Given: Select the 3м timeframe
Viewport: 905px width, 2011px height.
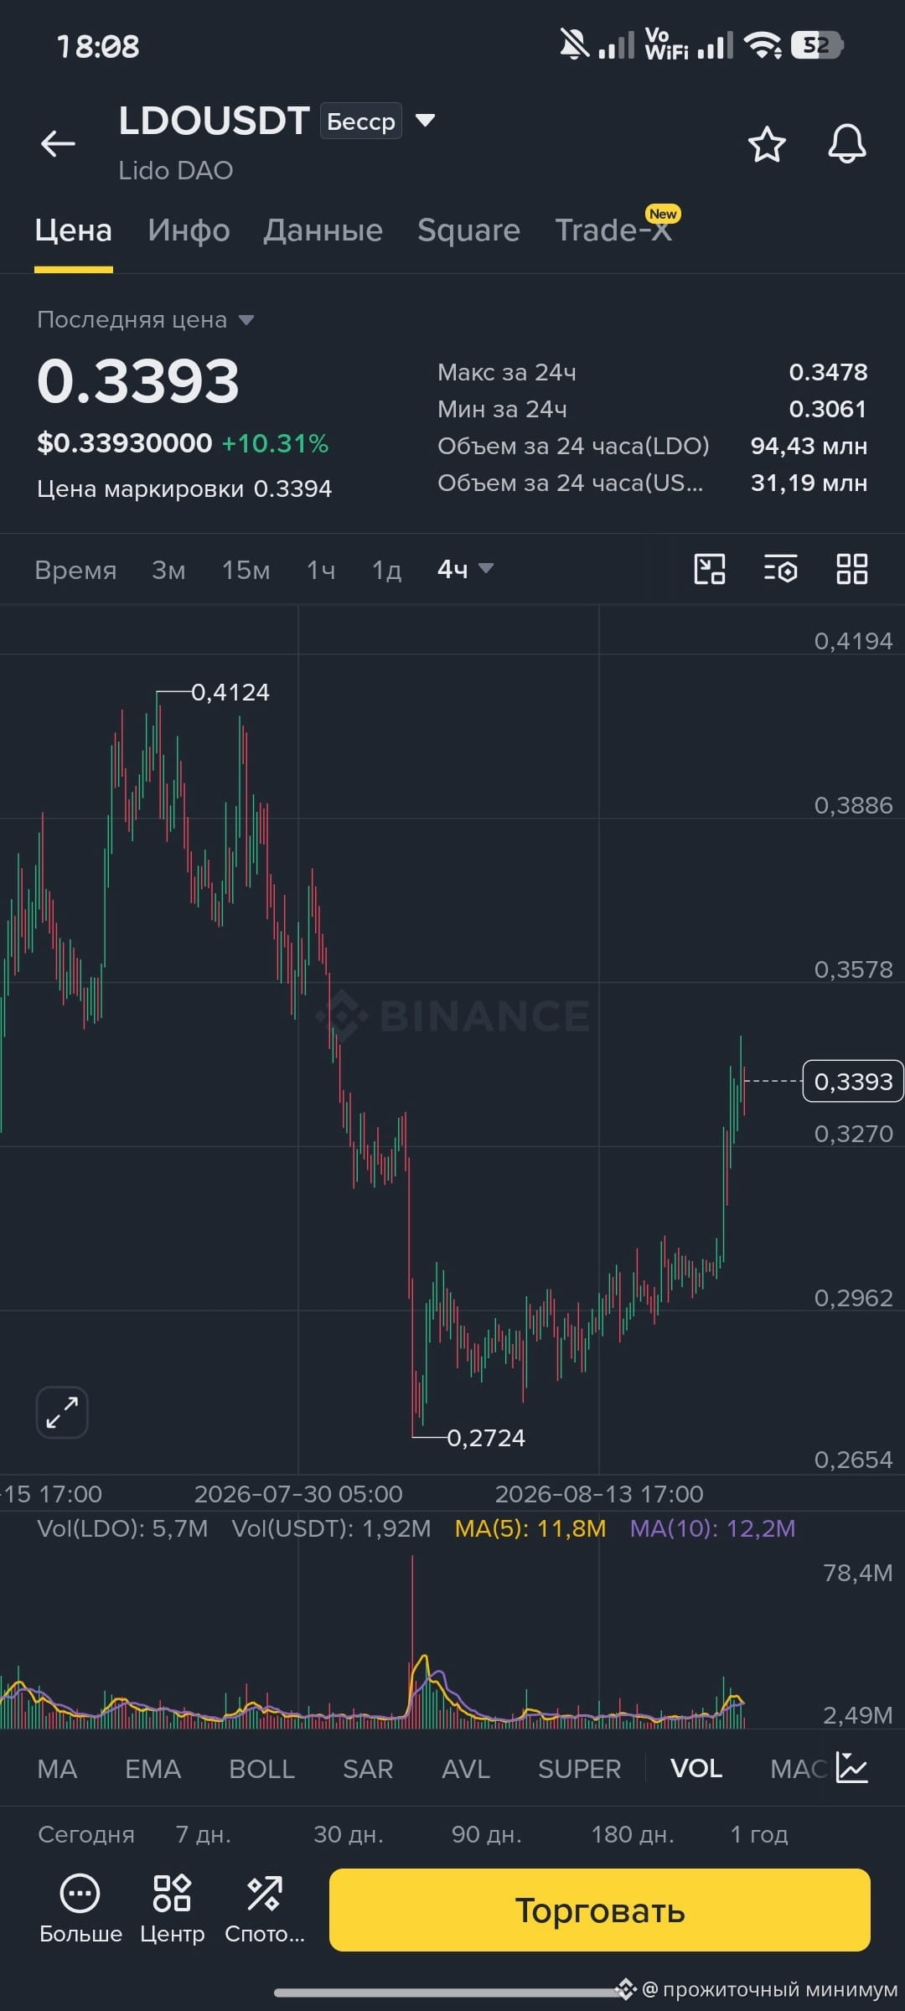Looking at the screenshot, I should [x=168, y=570].
